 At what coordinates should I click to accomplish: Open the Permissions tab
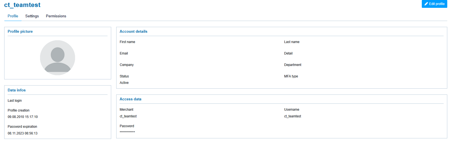(x=56, y=16)
